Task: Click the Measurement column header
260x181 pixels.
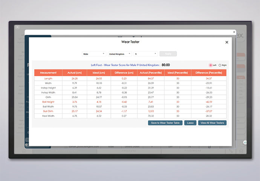Action: coord(48,73)
